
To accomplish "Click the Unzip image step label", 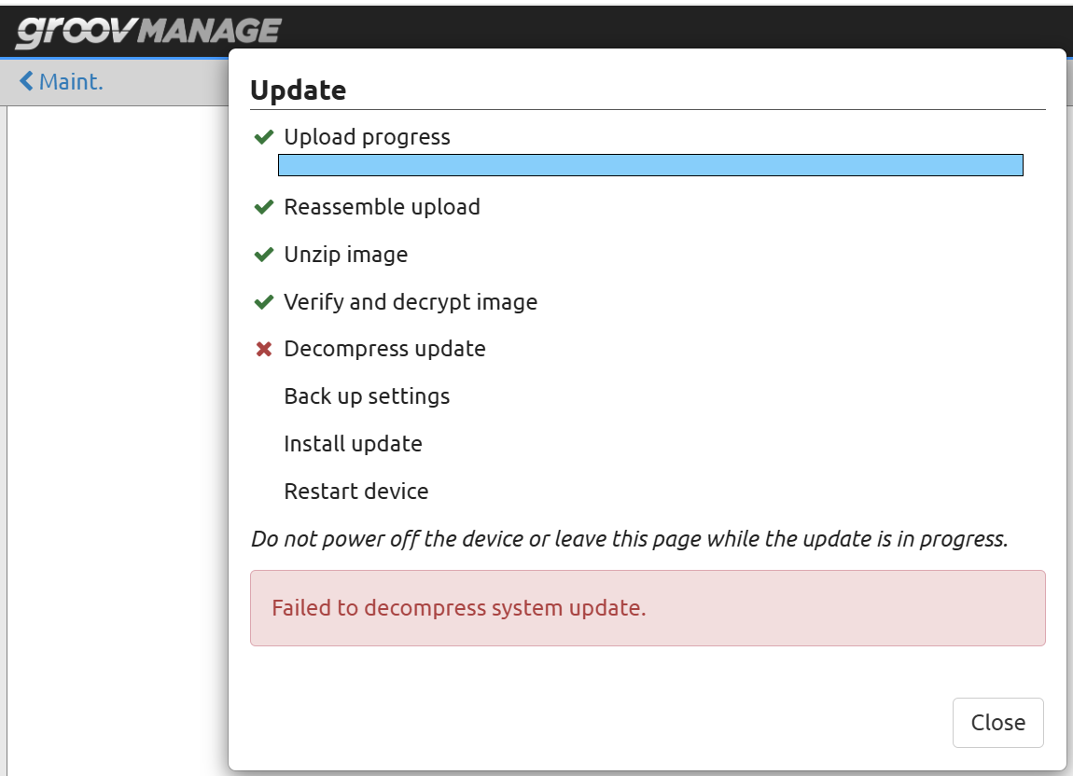I will pos(345,255).
